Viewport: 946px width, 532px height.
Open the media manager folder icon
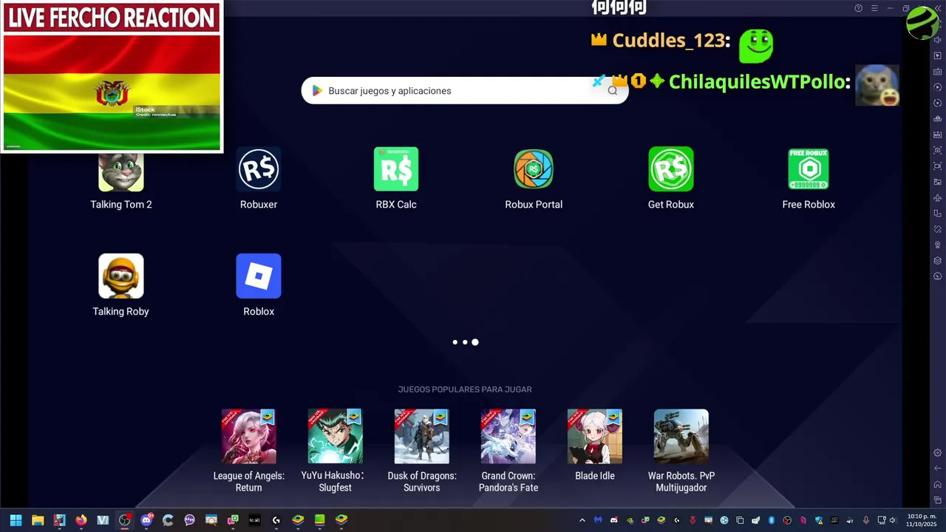(x=937, y=182)
